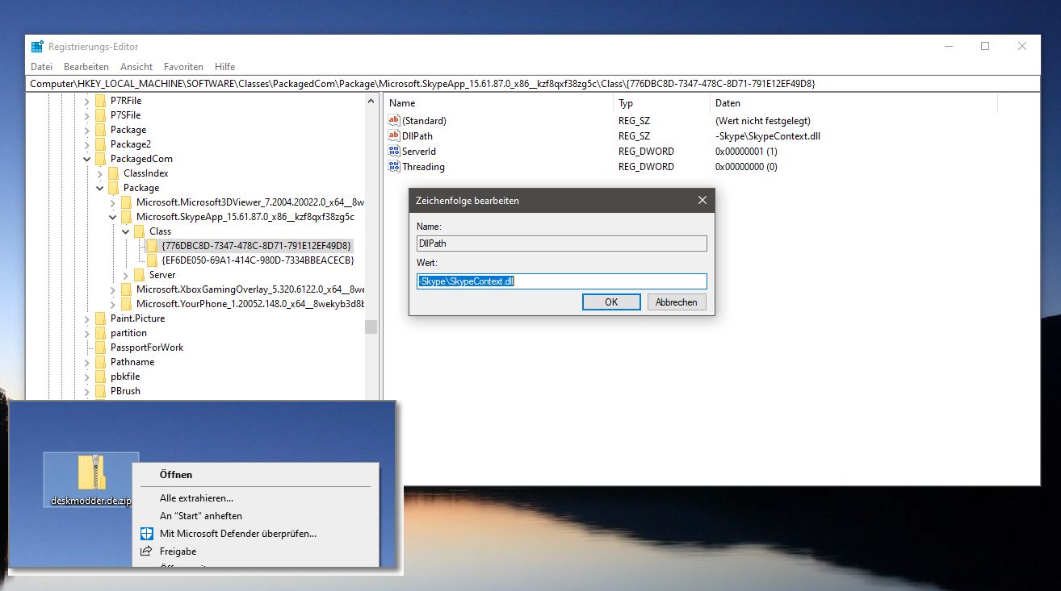Click the pbkfile folder icon
The width and height of the screenshot is (1061, 591).
coord(100,377)
